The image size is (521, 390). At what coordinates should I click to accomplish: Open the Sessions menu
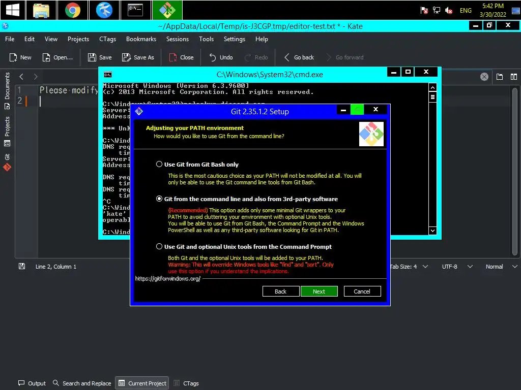[178, 39]
